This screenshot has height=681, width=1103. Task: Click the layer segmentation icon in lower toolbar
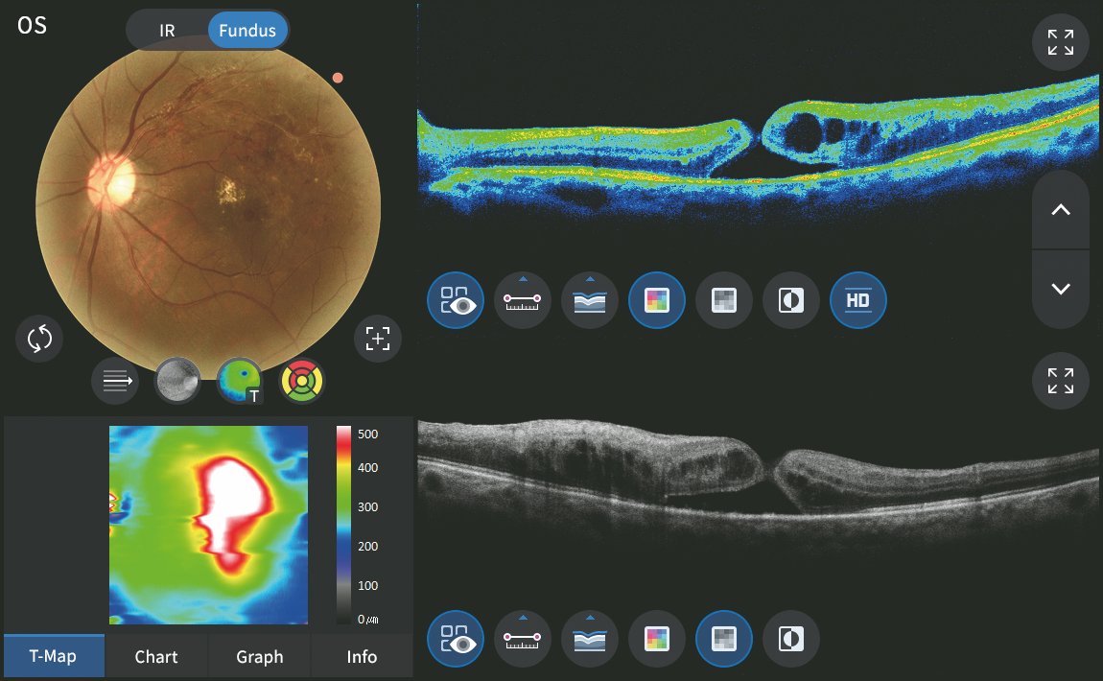(590, 639)
